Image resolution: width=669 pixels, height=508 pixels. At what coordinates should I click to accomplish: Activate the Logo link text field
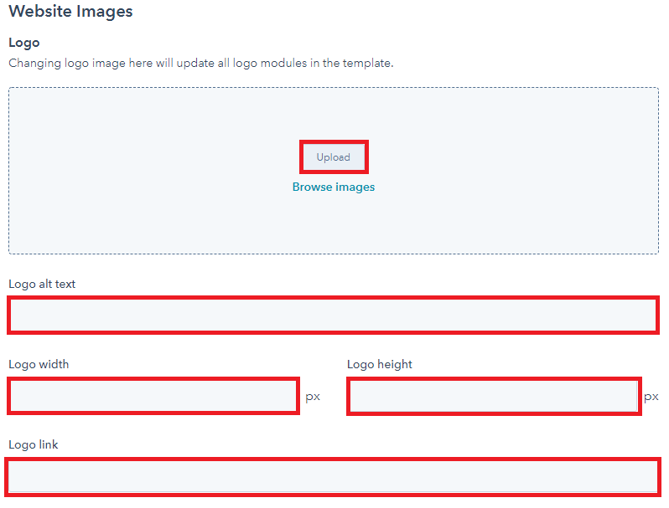point(333,477)
